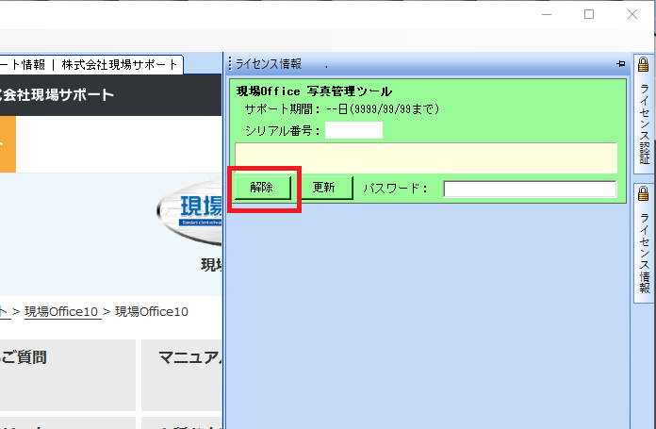Minimize the application window
The height and width of the screenshot is (429, 656).
[547, 14]
